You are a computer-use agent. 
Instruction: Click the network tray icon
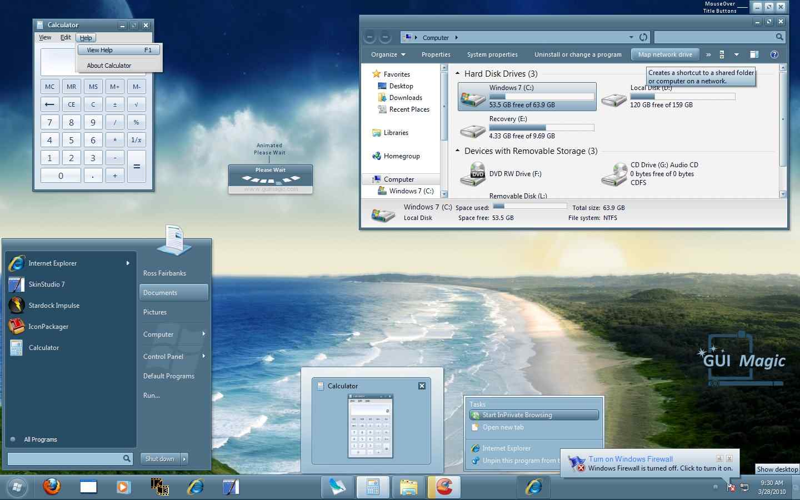[x=744, y=487]
